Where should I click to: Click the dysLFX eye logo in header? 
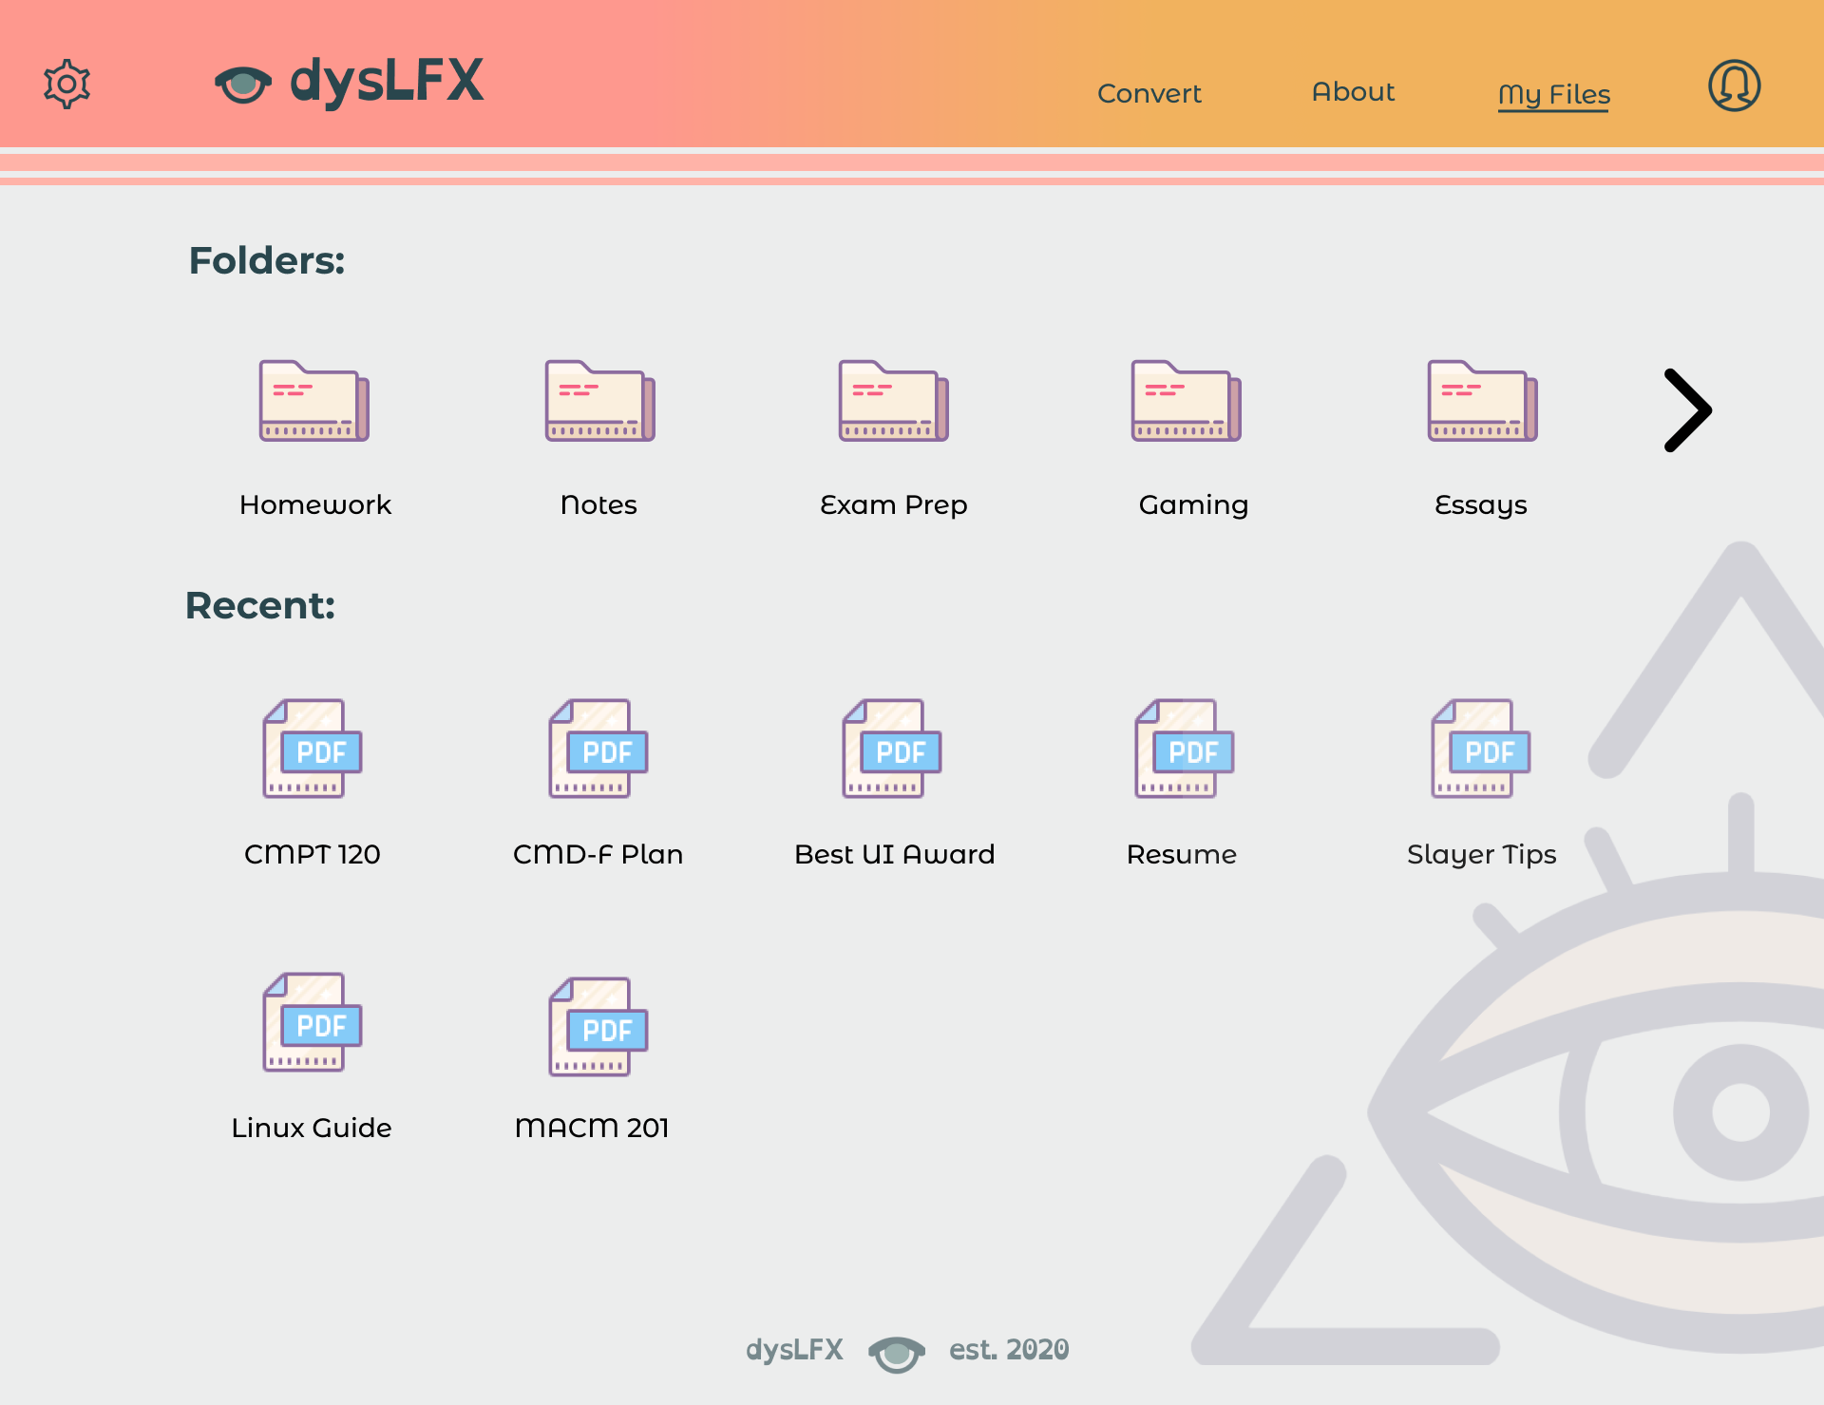pyautogui.click(x=243, y=84)
